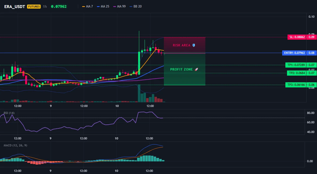317x174 pixels.
Task: Click the FUTURES badge
Action: (34, 6)
